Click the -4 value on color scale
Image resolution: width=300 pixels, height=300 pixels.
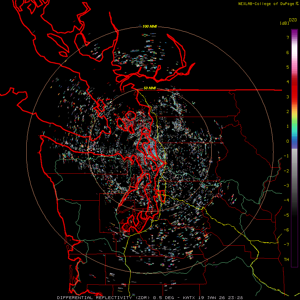coord(286,200)
